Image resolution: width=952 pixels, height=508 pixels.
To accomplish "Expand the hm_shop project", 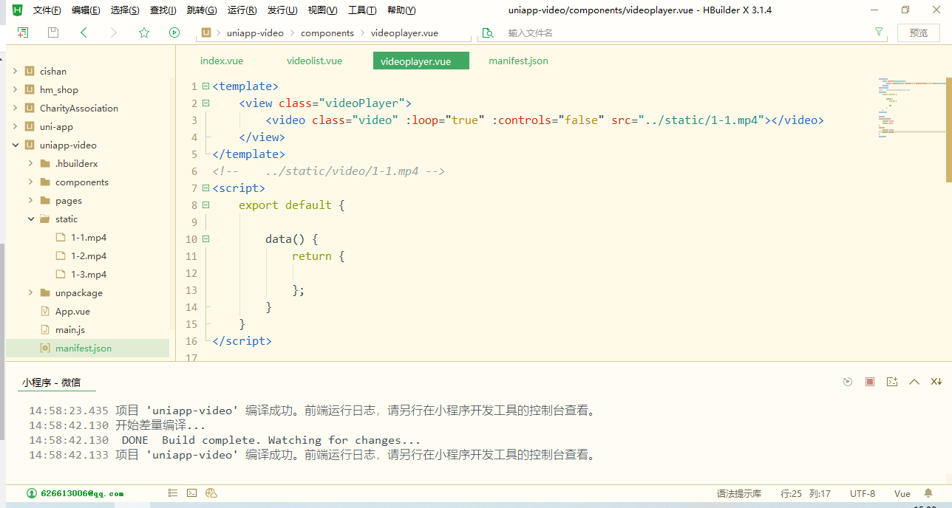I will click(15, 90).
